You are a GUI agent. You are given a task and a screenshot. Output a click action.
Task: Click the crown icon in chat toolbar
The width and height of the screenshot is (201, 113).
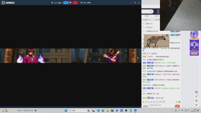coord(149,102)
